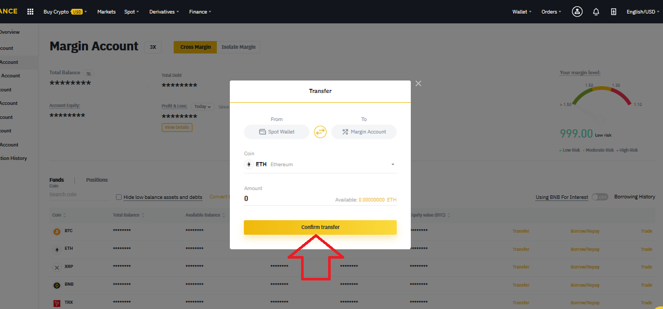Click Borrow/Repay in the BTC row
663x309 pixels.
coord(585,231)
